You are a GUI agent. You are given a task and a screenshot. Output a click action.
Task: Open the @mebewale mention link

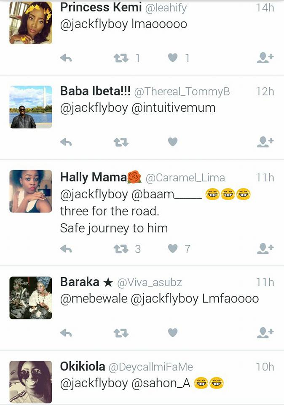coord(94,299)
